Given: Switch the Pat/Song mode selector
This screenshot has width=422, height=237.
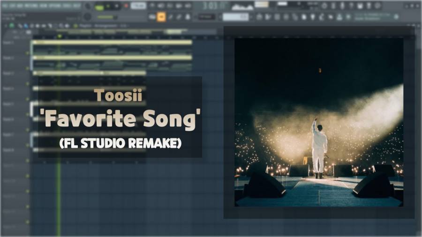Looking at the screenshot, I should 99,7.
